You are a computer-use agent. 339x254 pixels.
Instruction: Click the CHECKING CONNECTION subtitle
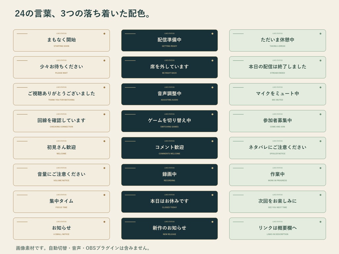(61, 127)
